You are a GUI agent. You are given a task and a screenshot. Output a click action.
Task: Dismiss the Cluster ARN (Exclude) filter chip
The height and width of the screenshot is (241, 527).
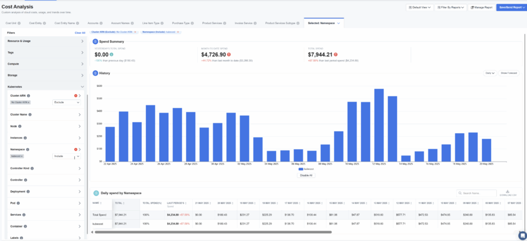click(x=135, y=32)
